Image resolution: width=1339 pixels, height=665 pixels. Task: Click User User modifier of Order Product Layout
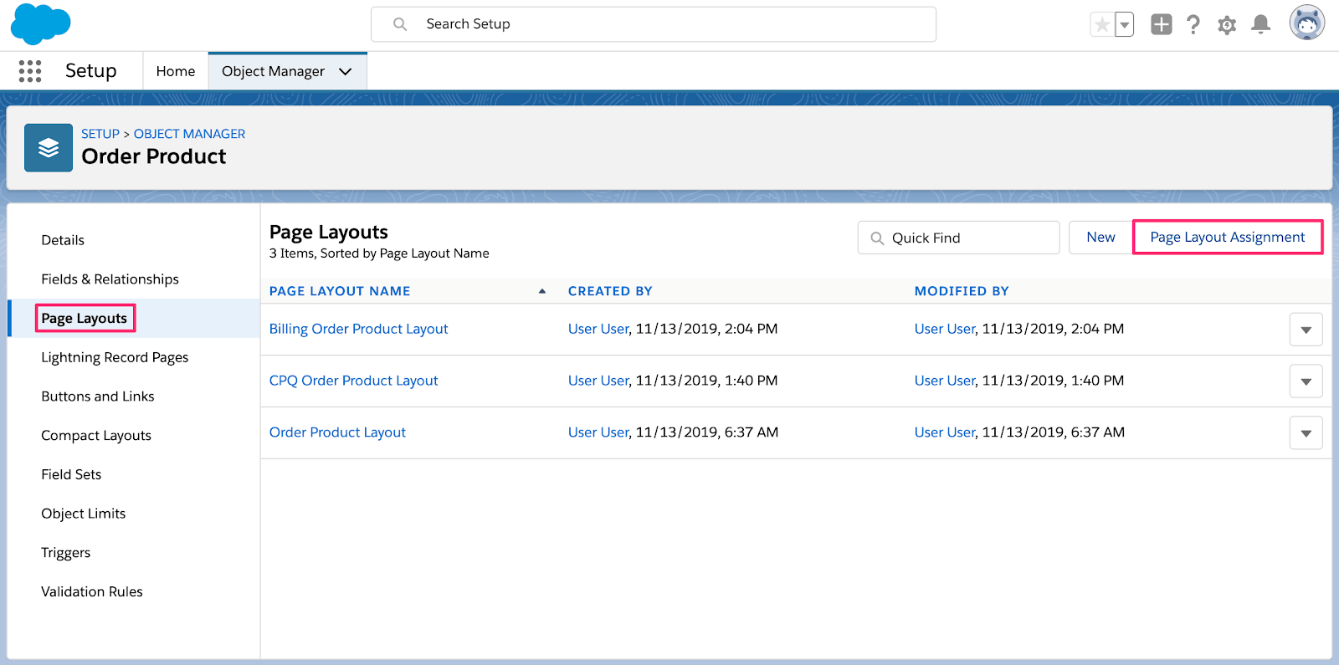(x=945, y=432)
